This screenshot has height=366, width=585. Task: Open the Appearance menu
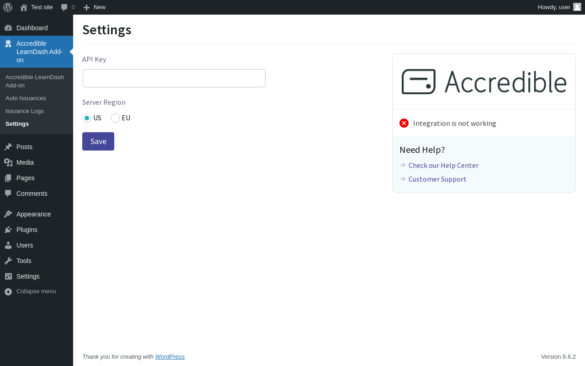click(37, 214)
